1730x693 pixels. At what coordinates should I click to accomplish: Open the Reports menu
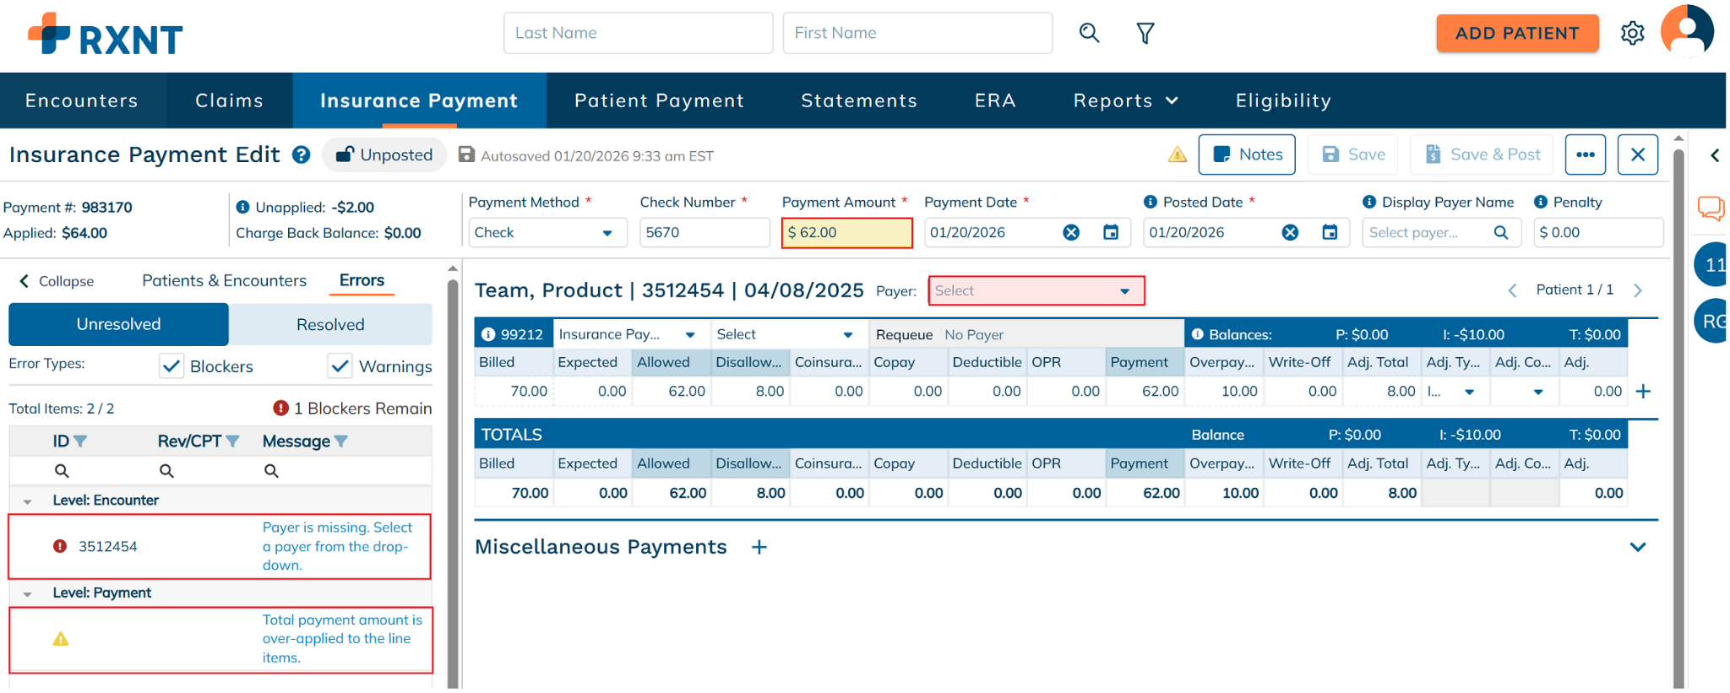pyautogui.click(x=1124, y=100)
